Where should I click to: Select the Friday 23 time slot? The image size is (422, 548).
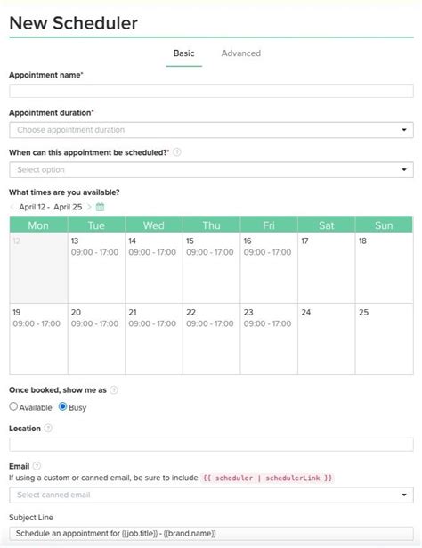click(x=269, y=339)
